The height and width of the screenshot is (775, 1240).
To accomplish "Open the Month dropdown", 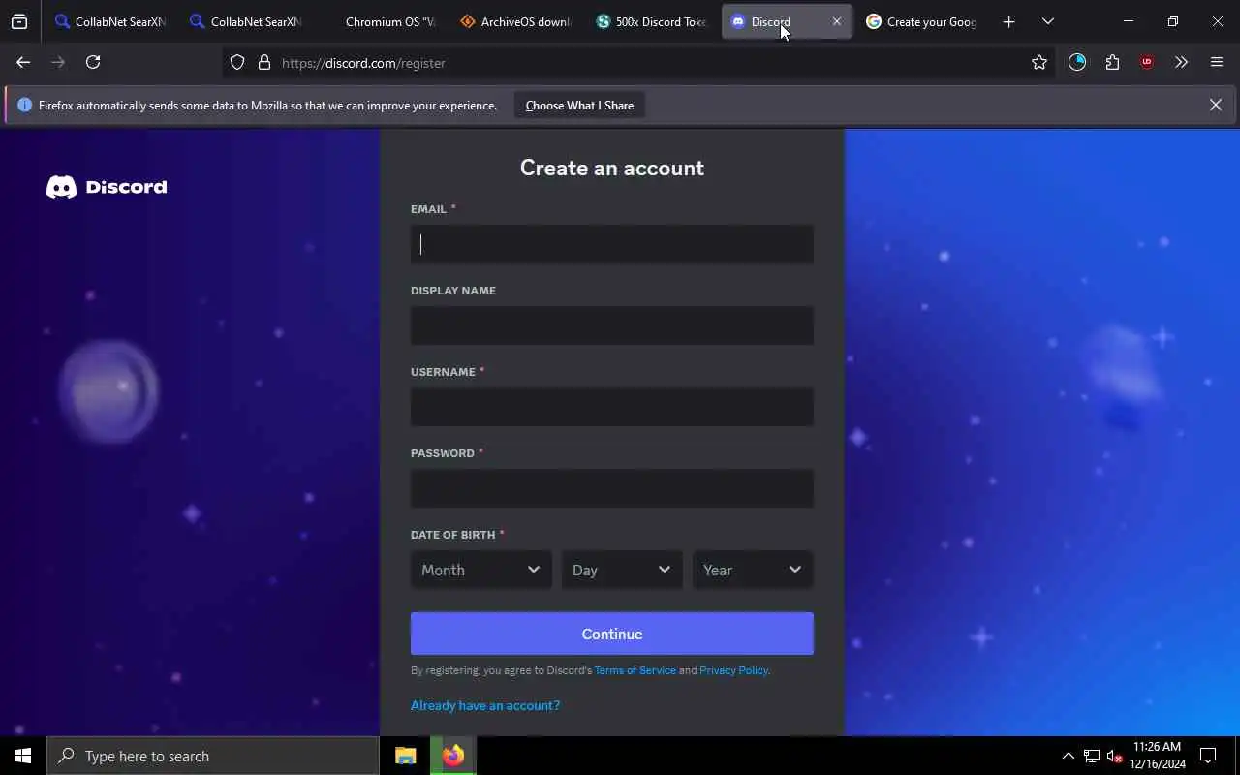I will 480,570.
